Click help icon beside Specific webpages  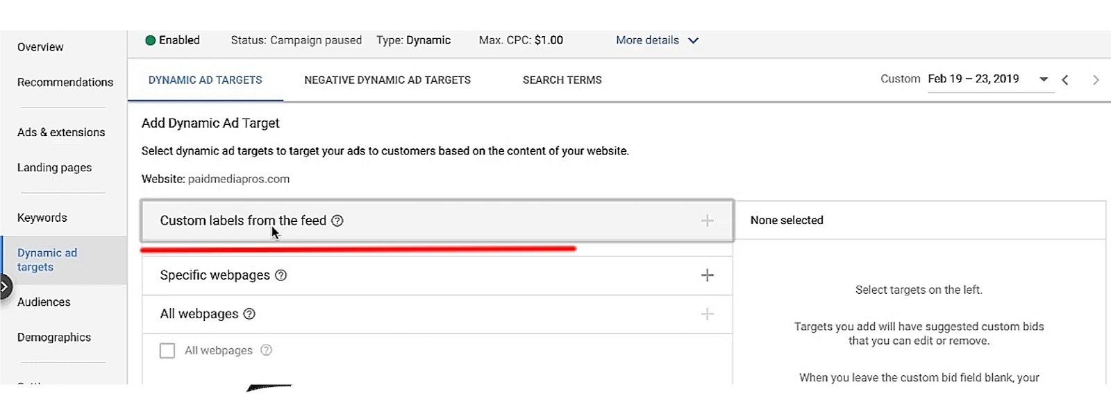(x=281, y=275)
